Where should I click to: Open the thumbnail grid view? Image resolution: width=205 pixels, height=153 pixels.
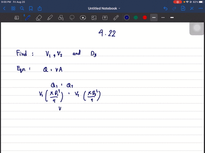tap(13, 8)
